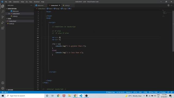Image resolution: width=174 pixels, height=98 pixels.
Task: Collapse the CODE folder section
Action: pyautogui.click(x=9, y=19)
